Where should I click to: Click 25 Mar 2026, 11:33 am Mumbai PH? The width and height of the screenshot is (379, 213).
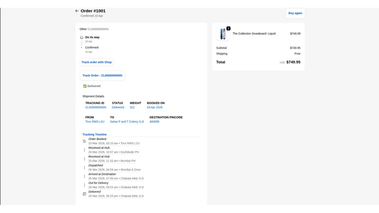click(x=112, y=161)
